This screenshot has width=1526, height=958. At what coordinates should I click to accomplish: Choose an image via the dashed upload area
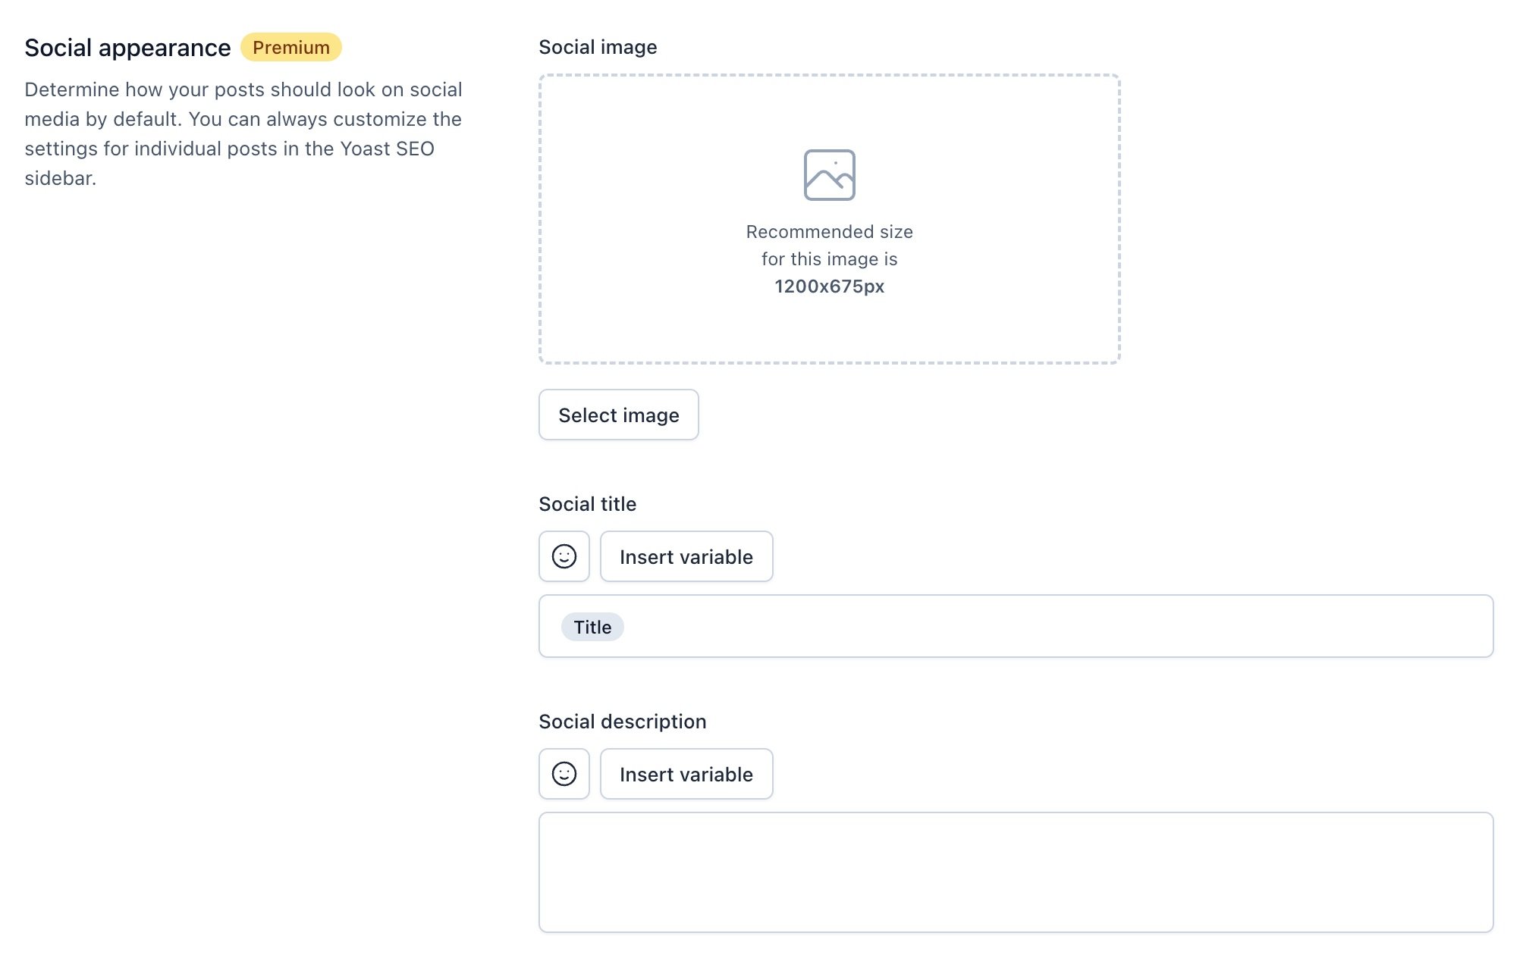[x=830, y=218]
